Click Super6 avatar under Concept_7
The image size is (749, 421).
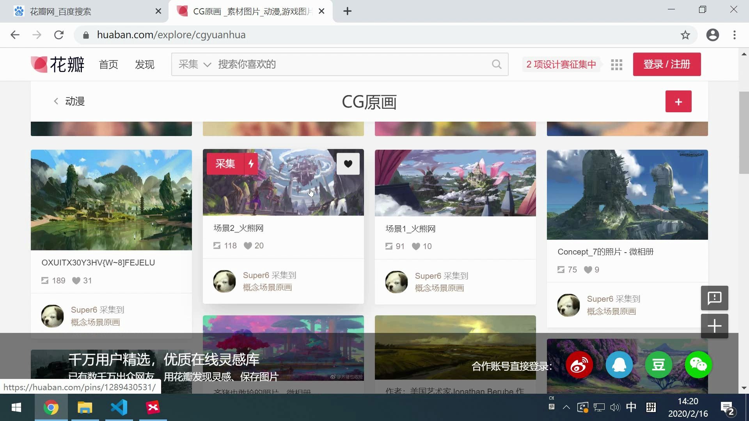pos(568,305)
